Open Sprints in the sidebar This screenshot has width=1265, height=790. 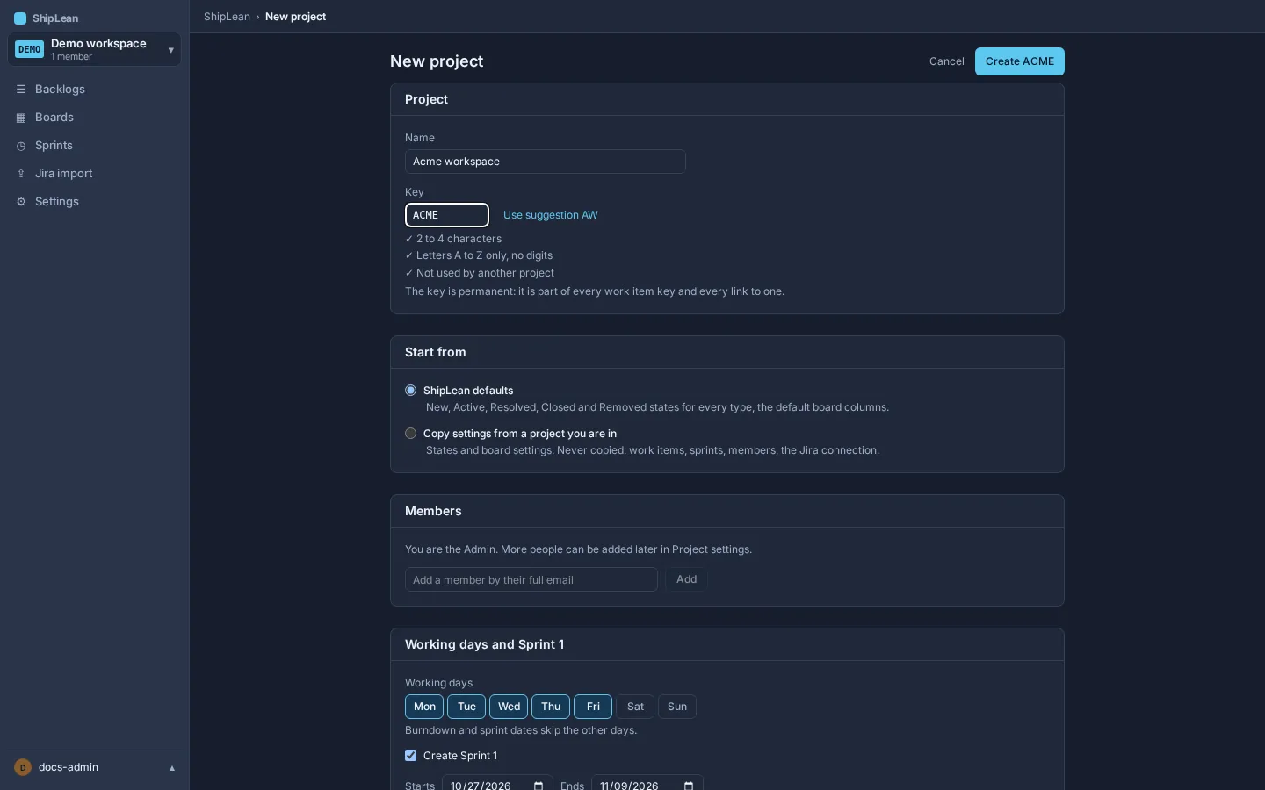95,146
